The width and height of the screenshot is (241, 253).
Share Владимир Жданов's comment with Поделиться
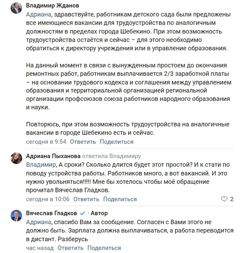click(117, 142)
